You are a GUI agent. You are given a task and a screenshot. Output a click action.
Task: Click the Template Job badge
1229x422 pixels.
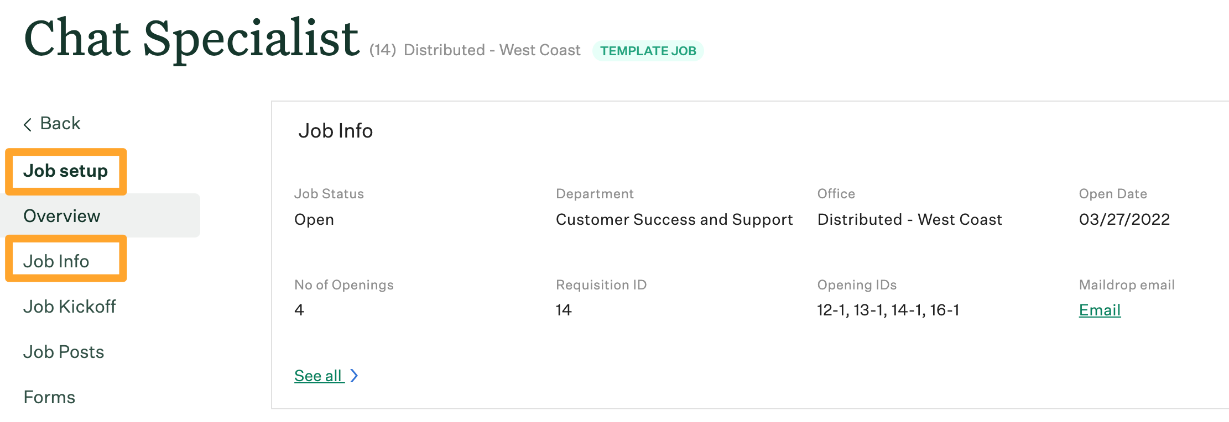tap(649, 51)
